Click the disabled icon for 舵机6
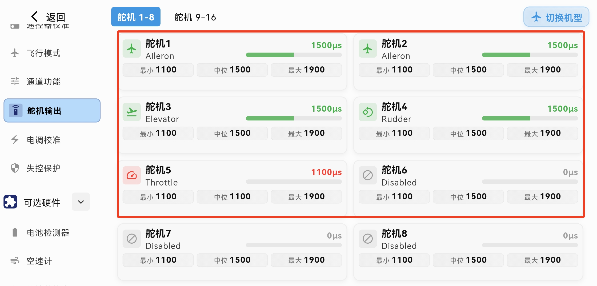This screenshot has width=597, height=286. 367,176
